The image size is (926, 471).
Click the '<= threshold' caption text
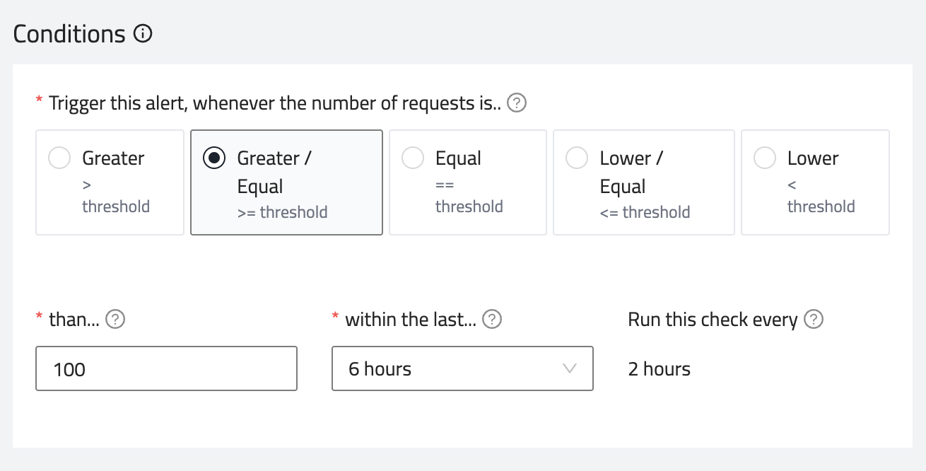[645, 212]
